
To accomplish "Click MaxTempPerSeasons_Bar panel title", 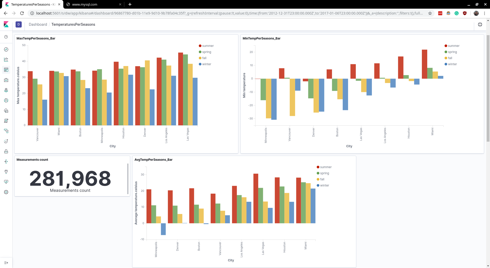I will click(36, 38).
